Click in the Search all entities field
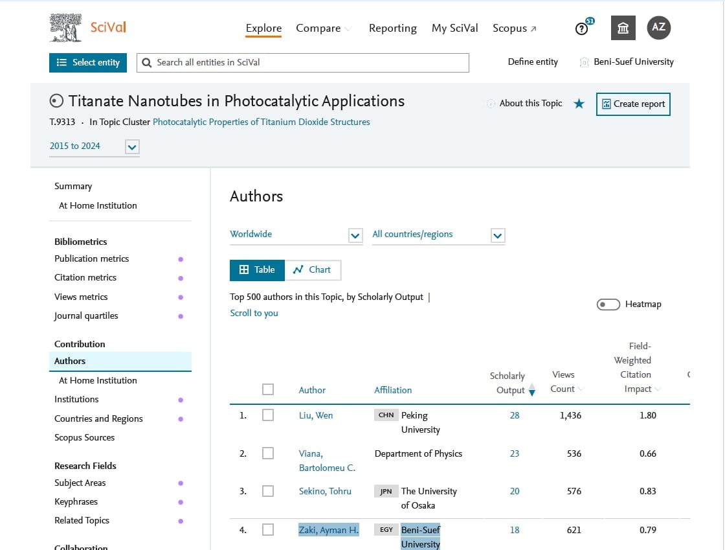 pos(303,62)
